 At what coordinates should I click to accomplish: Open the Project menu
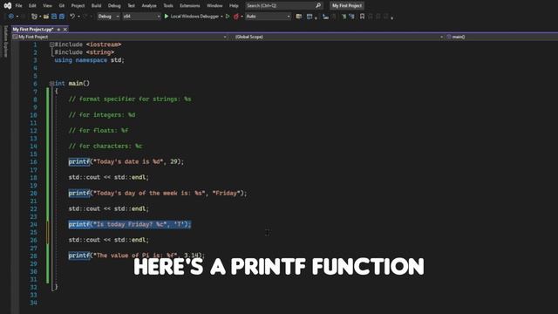click(x=78, y=6)
